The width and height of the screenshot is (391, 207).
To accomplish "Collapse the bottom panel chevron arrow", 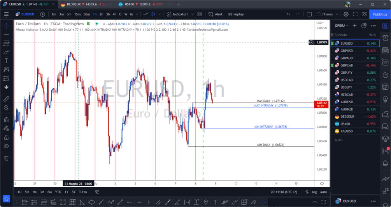I will click(315, 202).
